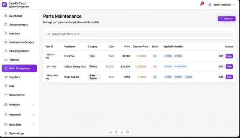Click the $20,000 price value
240x138 pixels.
pyautogui.click(x=125, y=66)
